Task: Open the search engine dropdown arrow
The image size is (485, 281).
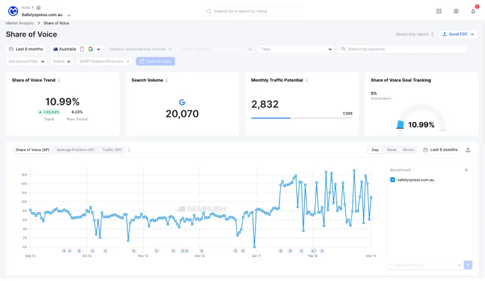Action: 98,49
